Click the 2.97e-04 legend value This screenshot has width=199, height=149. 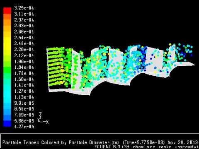(24, 20)
